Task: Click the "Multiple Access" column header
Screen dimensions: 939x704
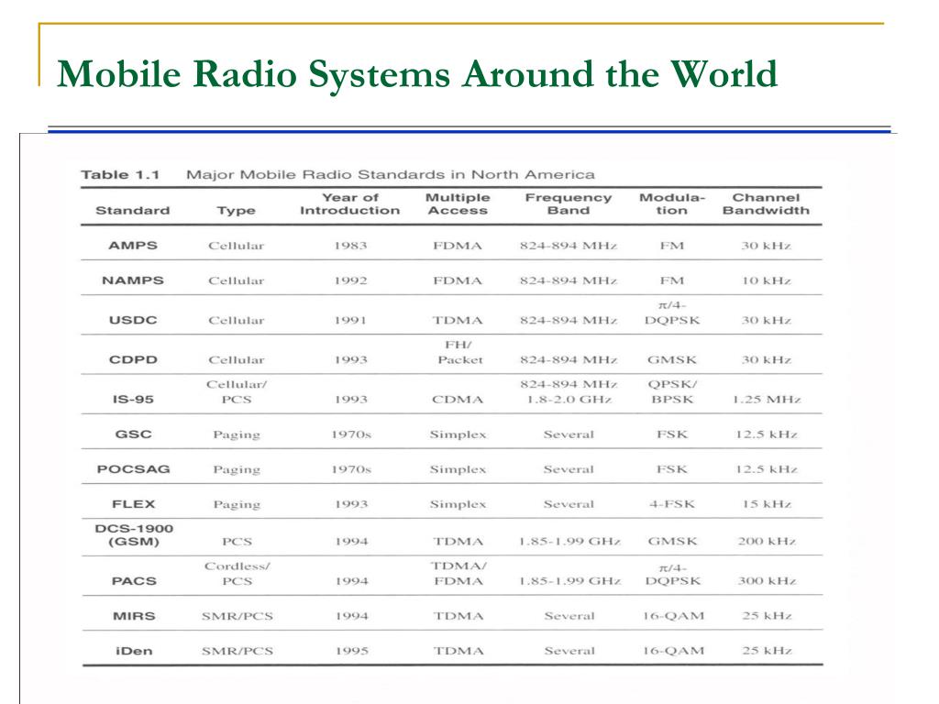Action: tap(458, 204)
